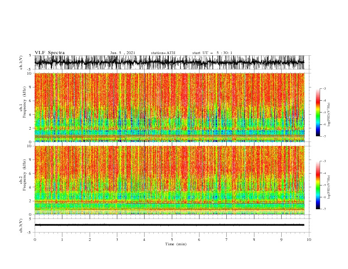Click the "VLF Spectra" plot title
This screenshot has width=348, height=269.
(50, 53)
